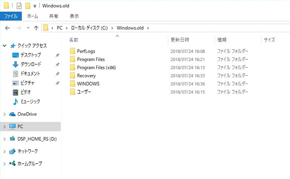The image size is (290, 179).
Task: Switch to the ホーム ribbon tab
Action: point(32,16)
